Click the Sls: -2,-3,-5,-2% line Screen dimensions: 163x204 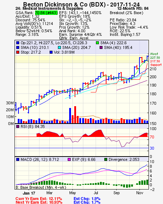click(x=75, y=20)
